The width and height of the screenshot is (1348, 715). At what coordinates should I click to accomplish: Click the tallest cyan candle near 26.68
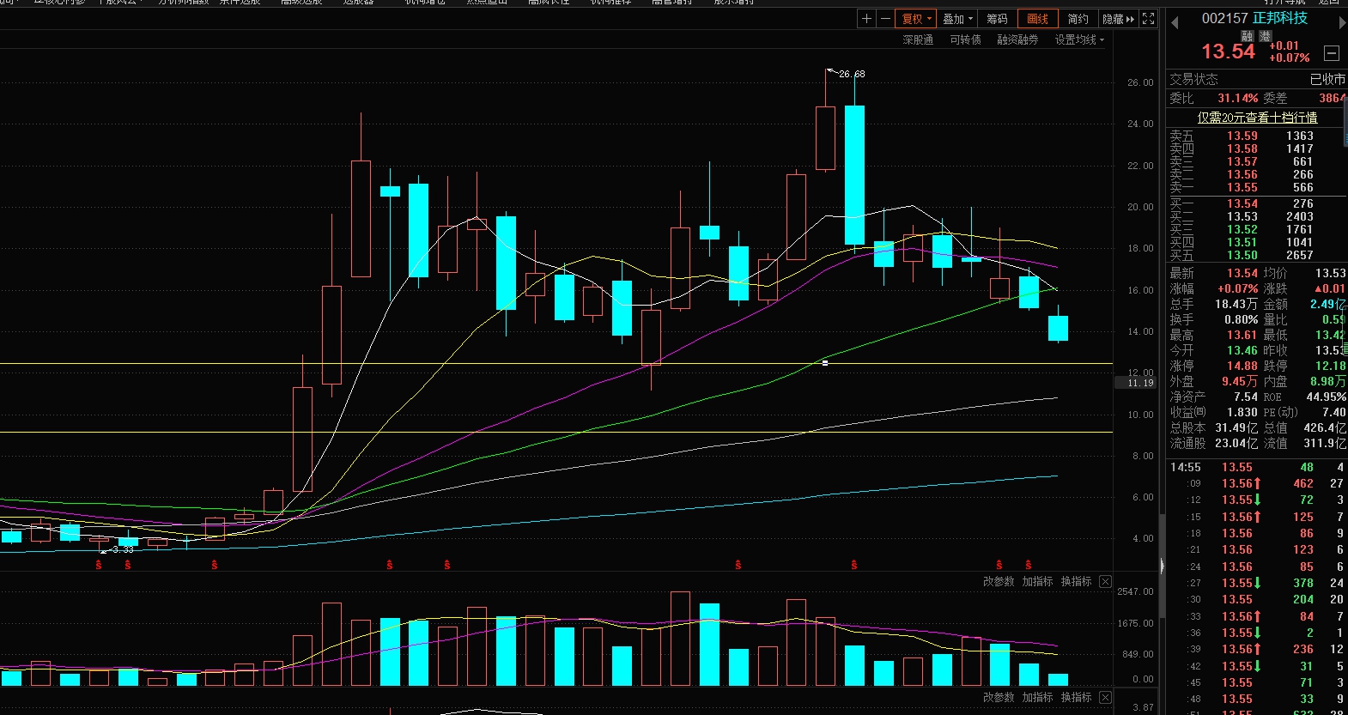click(854, 174)
